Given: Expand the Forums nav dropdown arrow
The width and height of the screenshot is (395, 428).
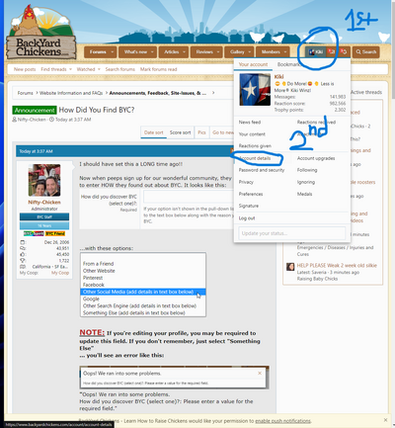Looking at the screenshot, I should click(112, 51).
